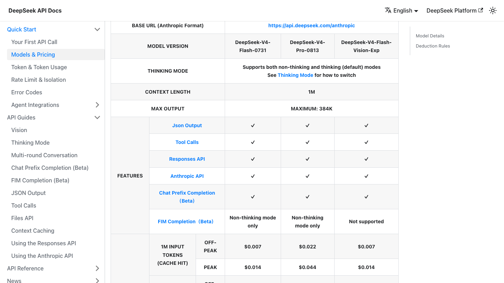Expand the News section chevron
The width and height of the screenshot is (504, 283).
click(97, 281)
